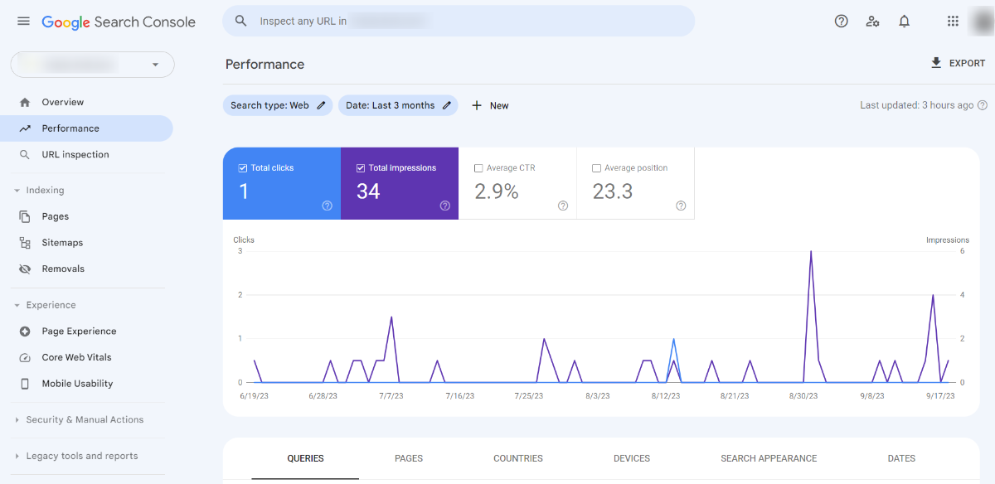Open the property selector dropdown
This screenshot has width=995, height=484.
[x=155, y=65]
